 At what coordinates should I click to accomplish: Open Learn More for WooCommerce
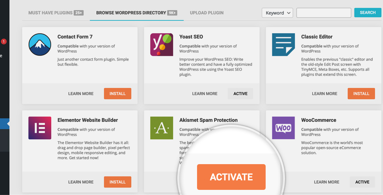point(327,182)
